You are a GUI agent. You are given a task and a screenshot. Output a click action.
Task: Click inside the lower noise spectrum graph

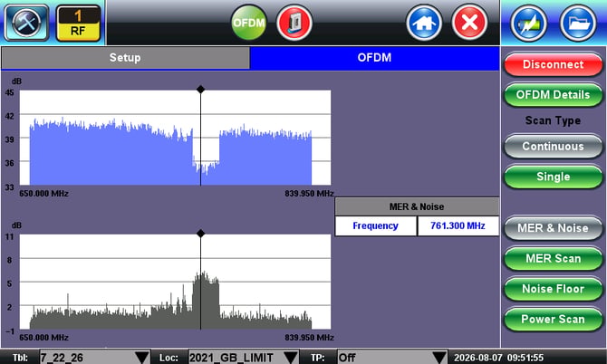176,282
